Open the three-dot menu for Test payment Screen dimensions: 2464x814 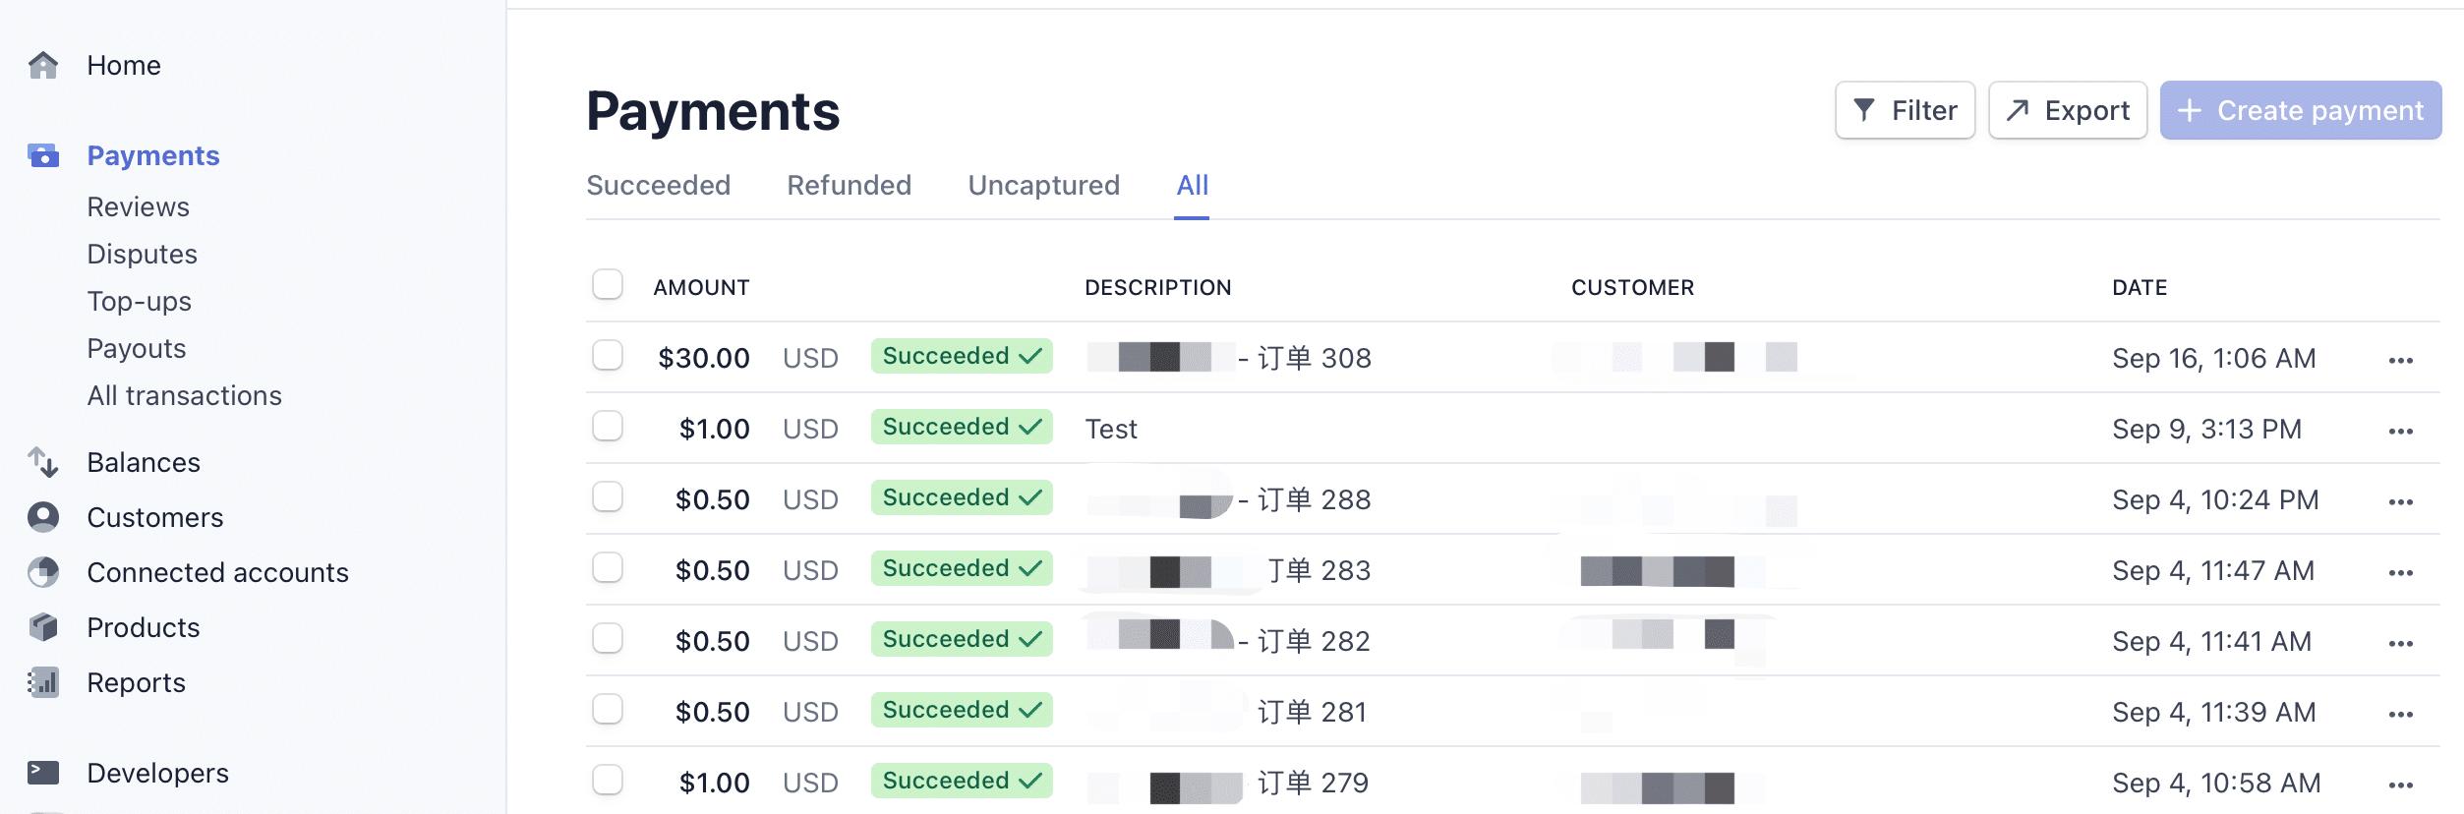2400,431
